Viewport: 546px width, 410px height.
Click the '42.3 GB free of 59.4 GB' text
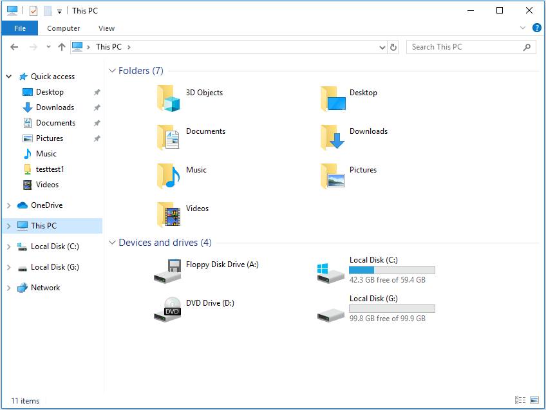point(388,280)
